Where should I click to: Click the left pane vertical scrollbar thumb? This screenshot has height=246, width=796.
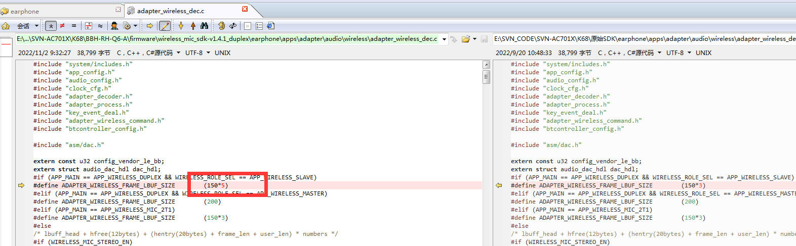487,77
